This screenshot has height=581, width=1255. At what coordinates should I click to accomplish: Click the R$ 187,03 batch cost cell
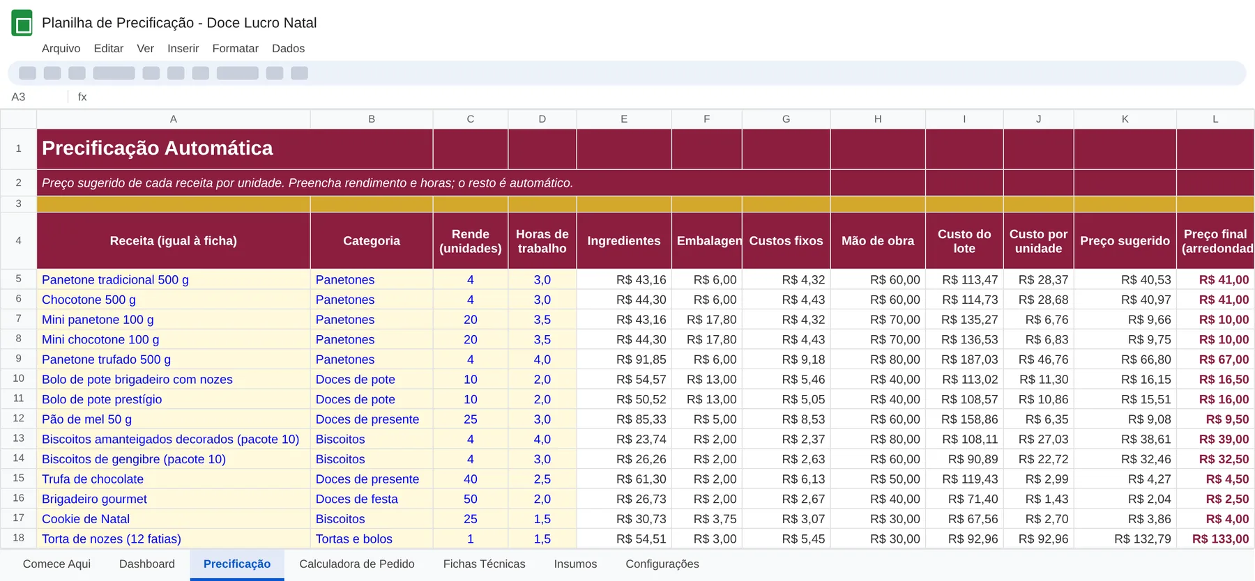pos(964,359)
